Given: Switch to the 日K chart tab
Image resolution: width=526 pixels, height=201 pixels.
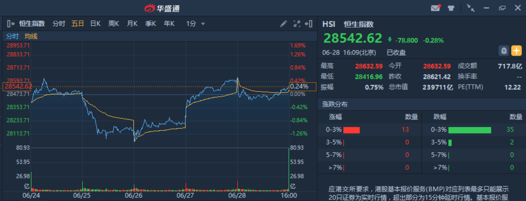Looking at the screenshot, I should click(x=95, y=24).
